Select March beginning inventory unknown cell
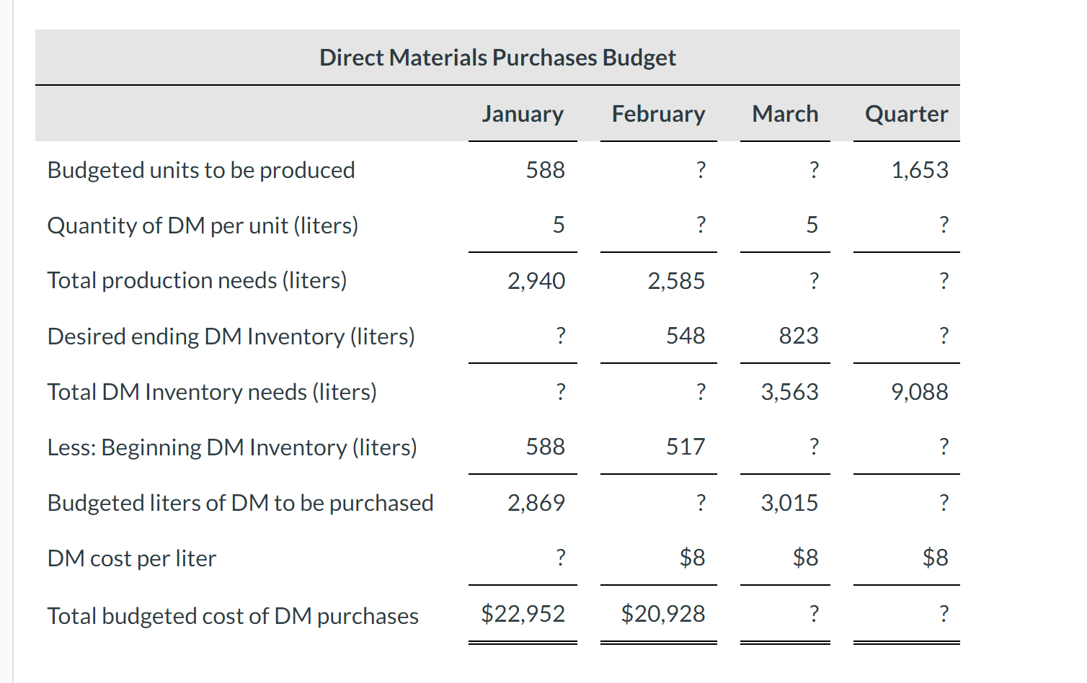Viewport: 1087px width, 683px height. 814,447
